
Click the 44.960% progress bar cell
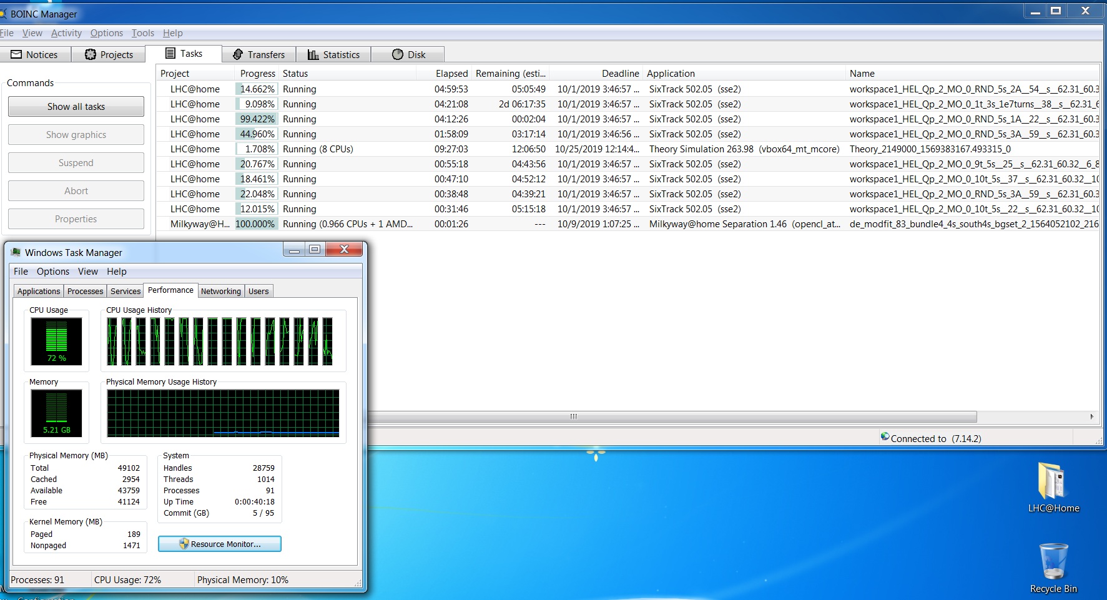[256, 134]
